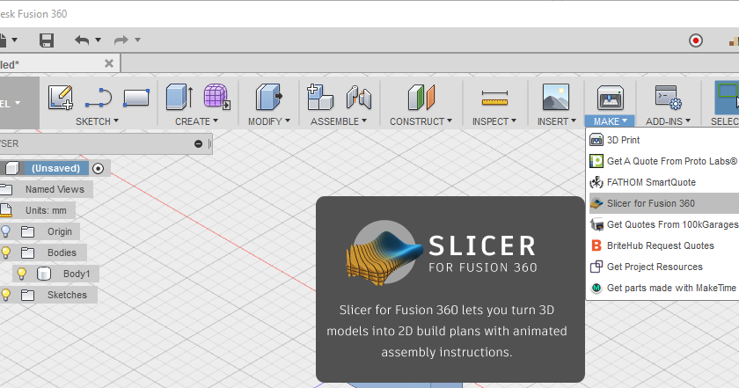Click the Undo arrow icon
Screen dimensions: 739x388
[x=82, y=40]
